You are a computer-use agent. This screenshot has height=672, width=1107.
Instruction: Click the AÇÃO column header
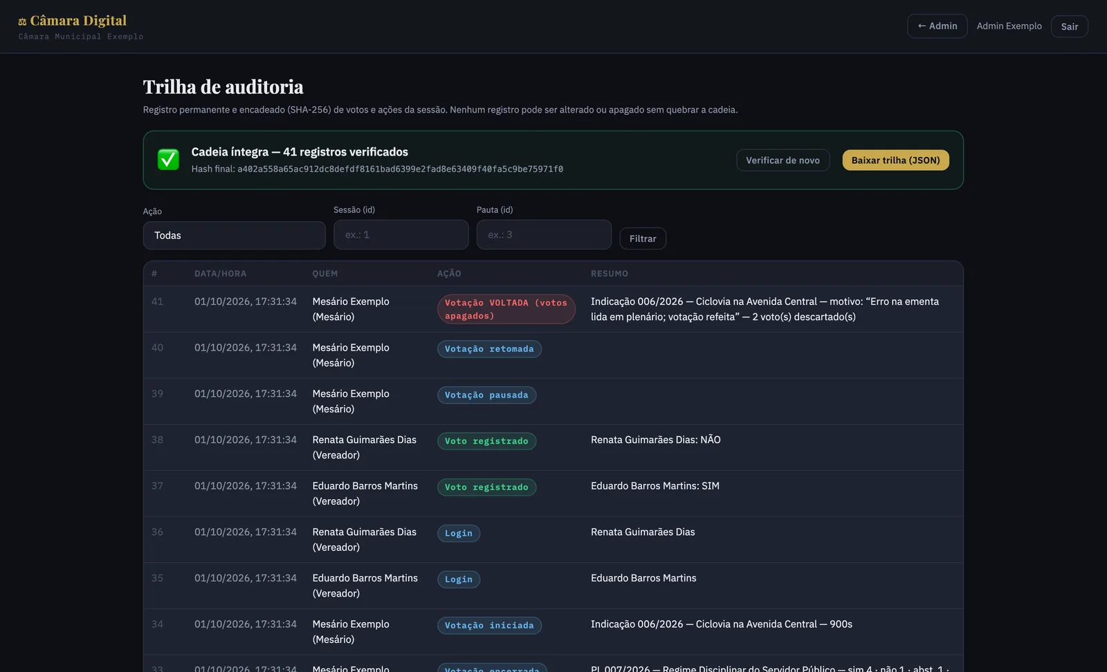(449, 274)
